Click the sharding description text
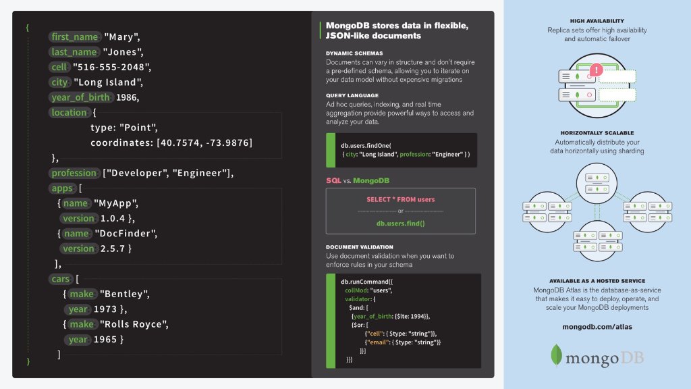Screen dimensions: 691x389 coord(597,147)
